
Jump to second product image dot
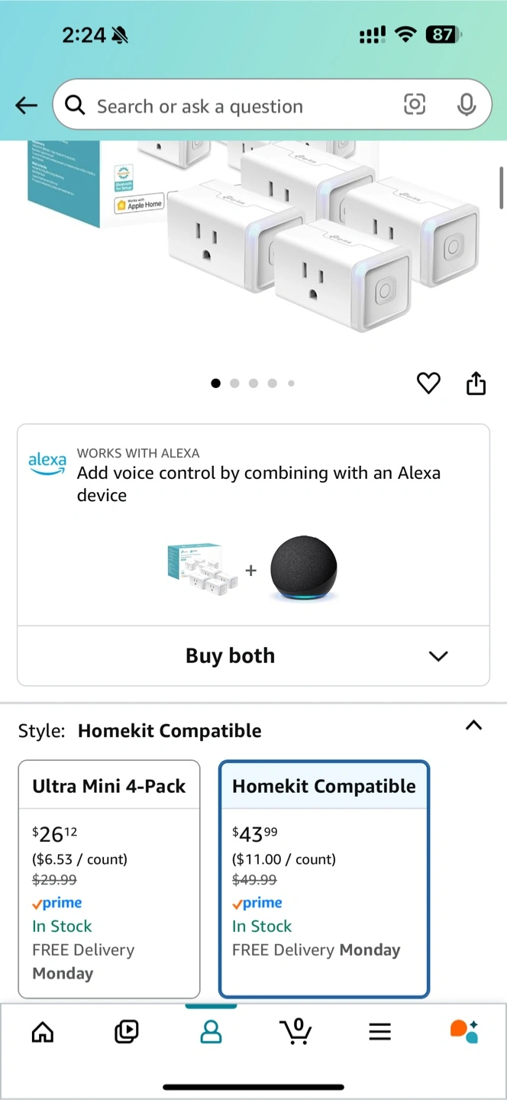[234, 383]
